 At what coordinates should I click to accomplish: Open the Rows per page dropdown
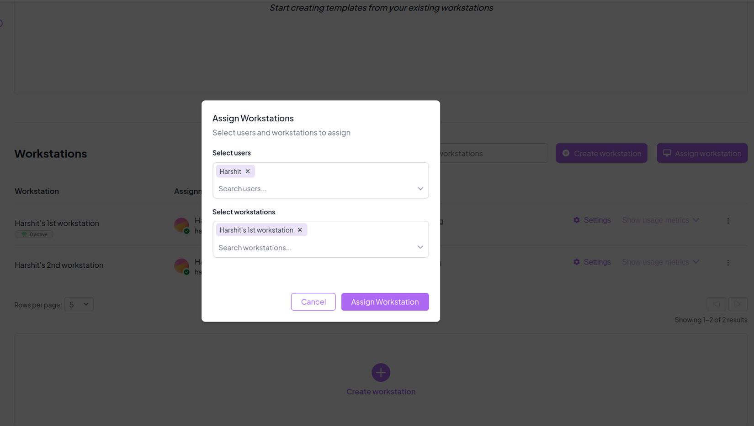[79, 304]
